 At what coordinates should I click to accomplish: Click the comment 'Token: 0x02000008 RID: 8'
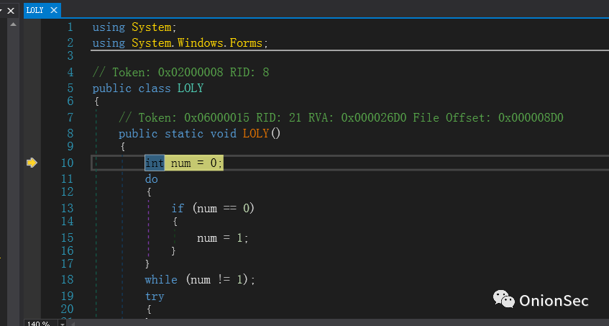pos(191,72)
